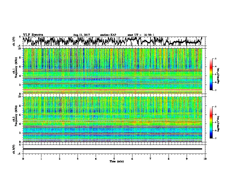Click the 'Time (min)' axis title
This screenshot has height=178, width=231.
click(117, 161)
